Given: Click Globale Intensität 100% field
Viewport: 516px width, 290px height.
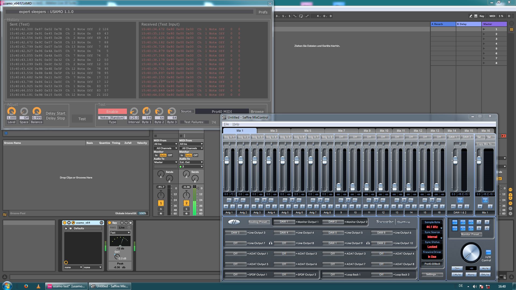Looking at the screenshot, I should coord(143,213).
